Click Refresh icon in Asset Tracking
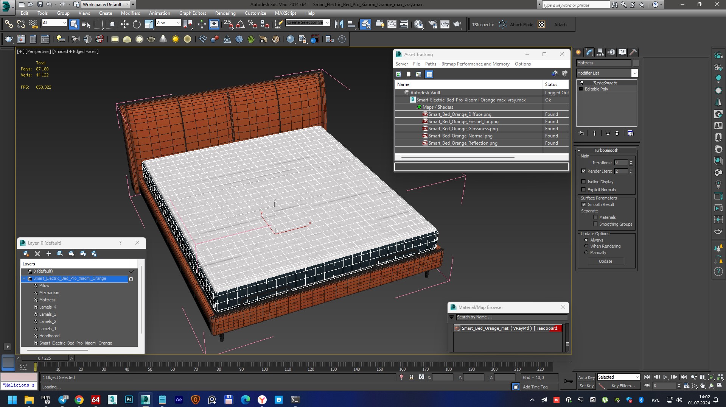 pos(398,74)
